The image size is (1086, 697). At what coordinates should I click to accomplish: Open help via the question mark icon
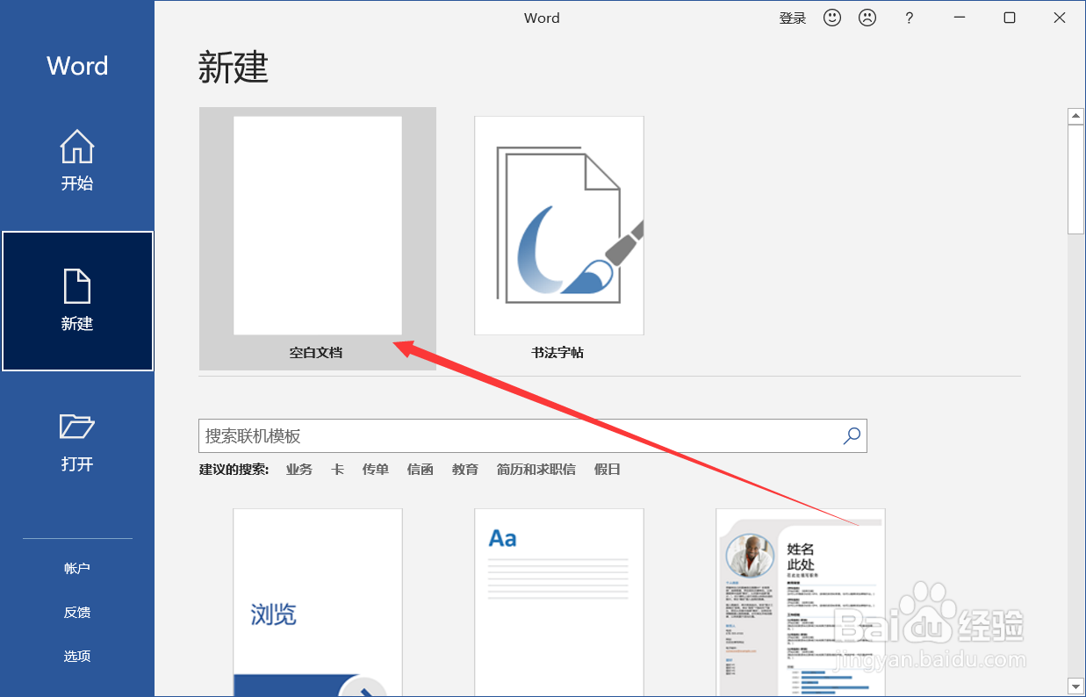pos(909,18)
